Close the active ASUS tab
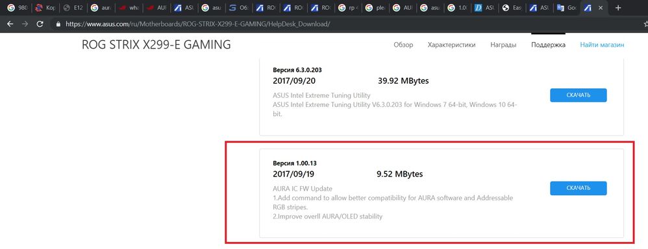 [601, 8]
